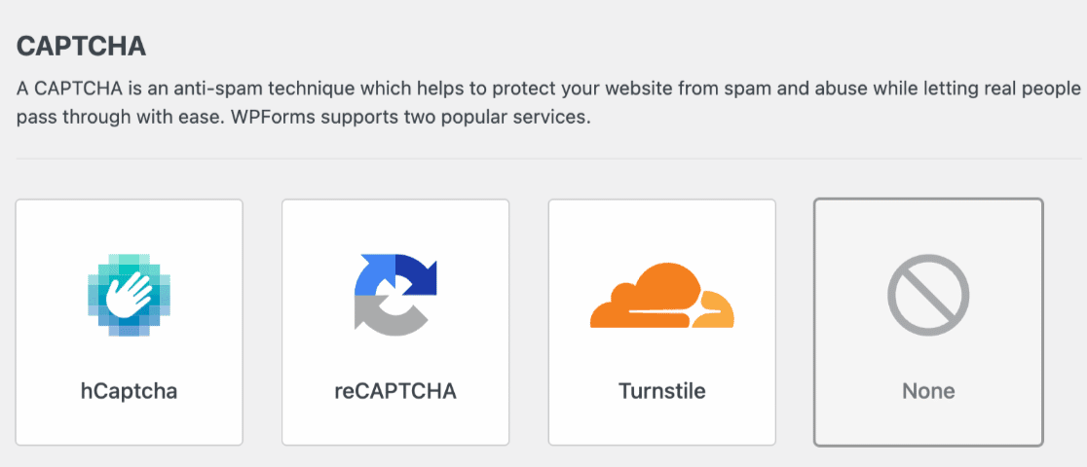Viewport: 1087px width, 467px height.
Task: Click the dark blue arrow of reCAPTCHA logo
Action: coord(416,274)
